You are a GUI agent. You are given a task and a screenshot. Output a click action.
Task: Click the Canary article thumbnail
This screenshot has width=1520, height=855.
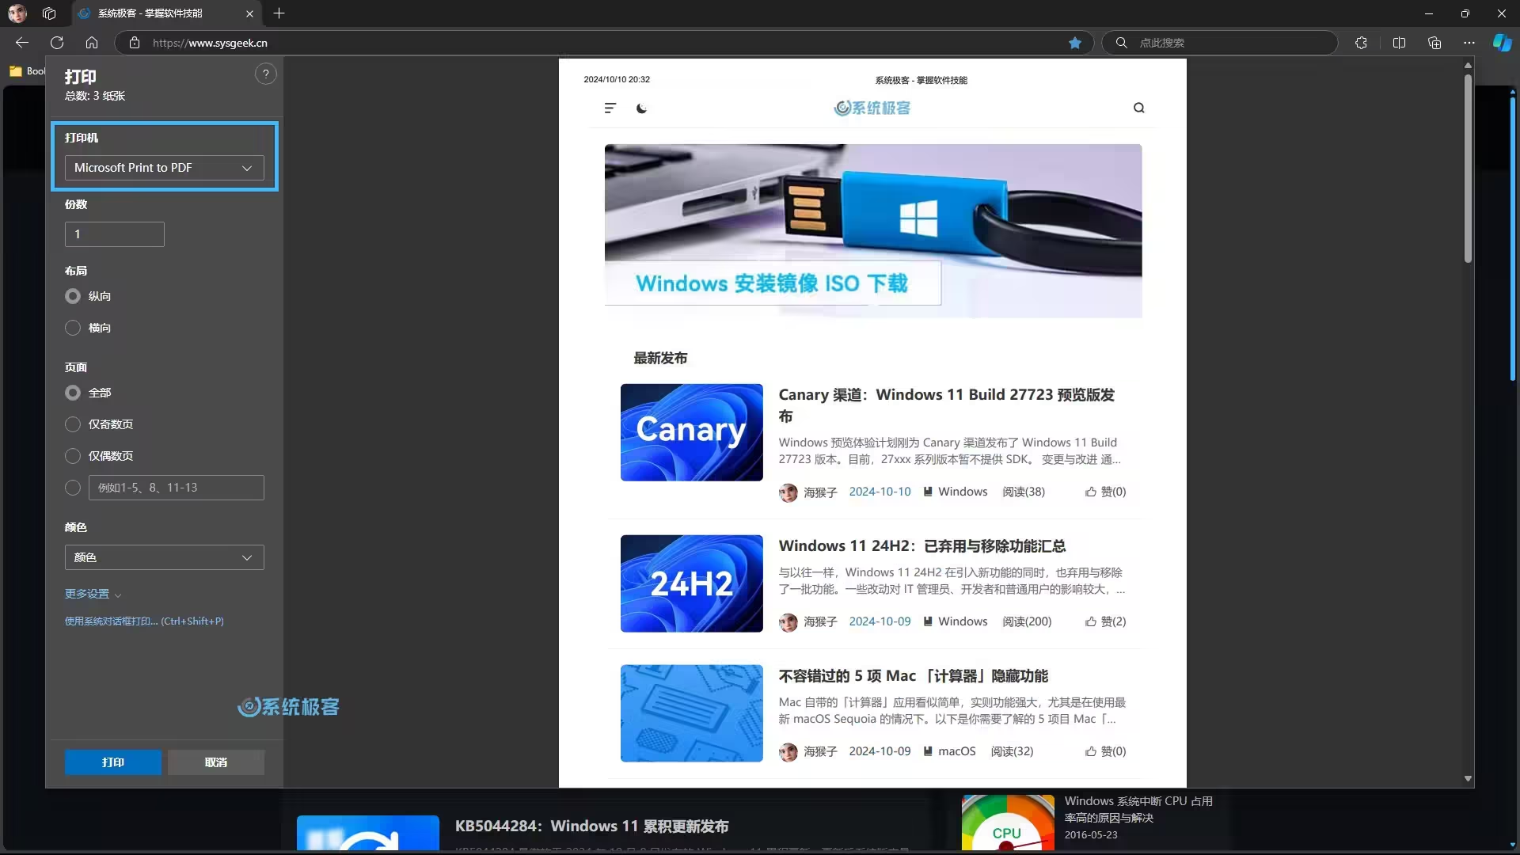[691, 432]
